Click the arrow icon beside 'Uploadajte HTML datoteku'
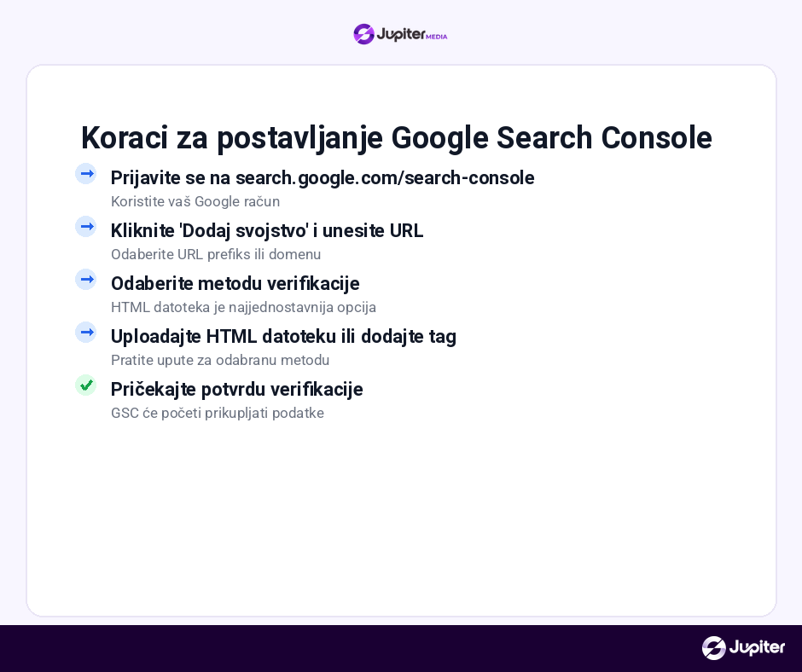The image size is (802, 672). point(86,333)
